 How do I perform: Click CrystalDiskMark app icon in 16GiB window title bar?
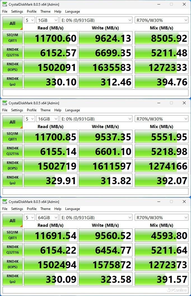5,103
